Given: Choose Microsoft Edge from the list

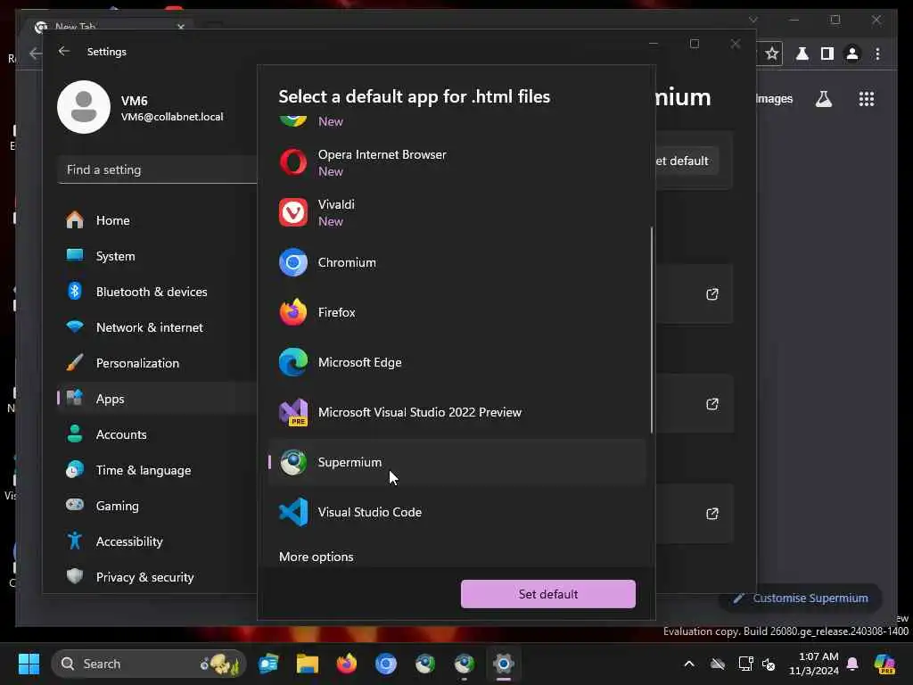Looking at the screenshot, I should pos(457,362).
